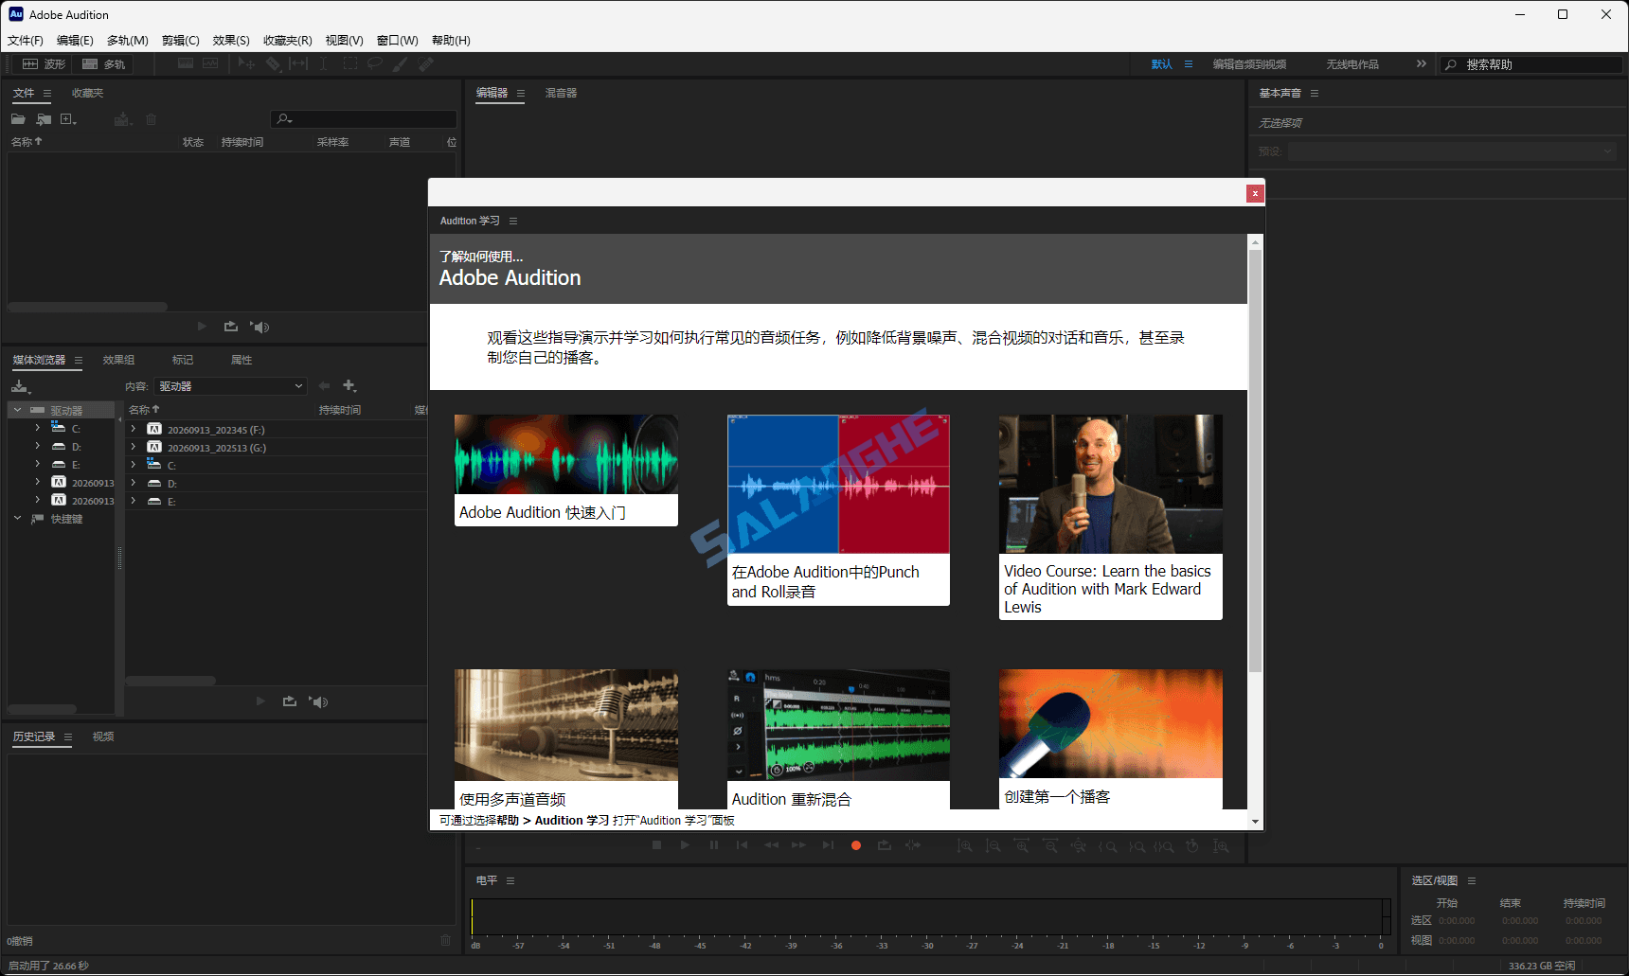Switch to the 混音器 tab
Screen dimensions: 1629x976
[x=561, y=93]
